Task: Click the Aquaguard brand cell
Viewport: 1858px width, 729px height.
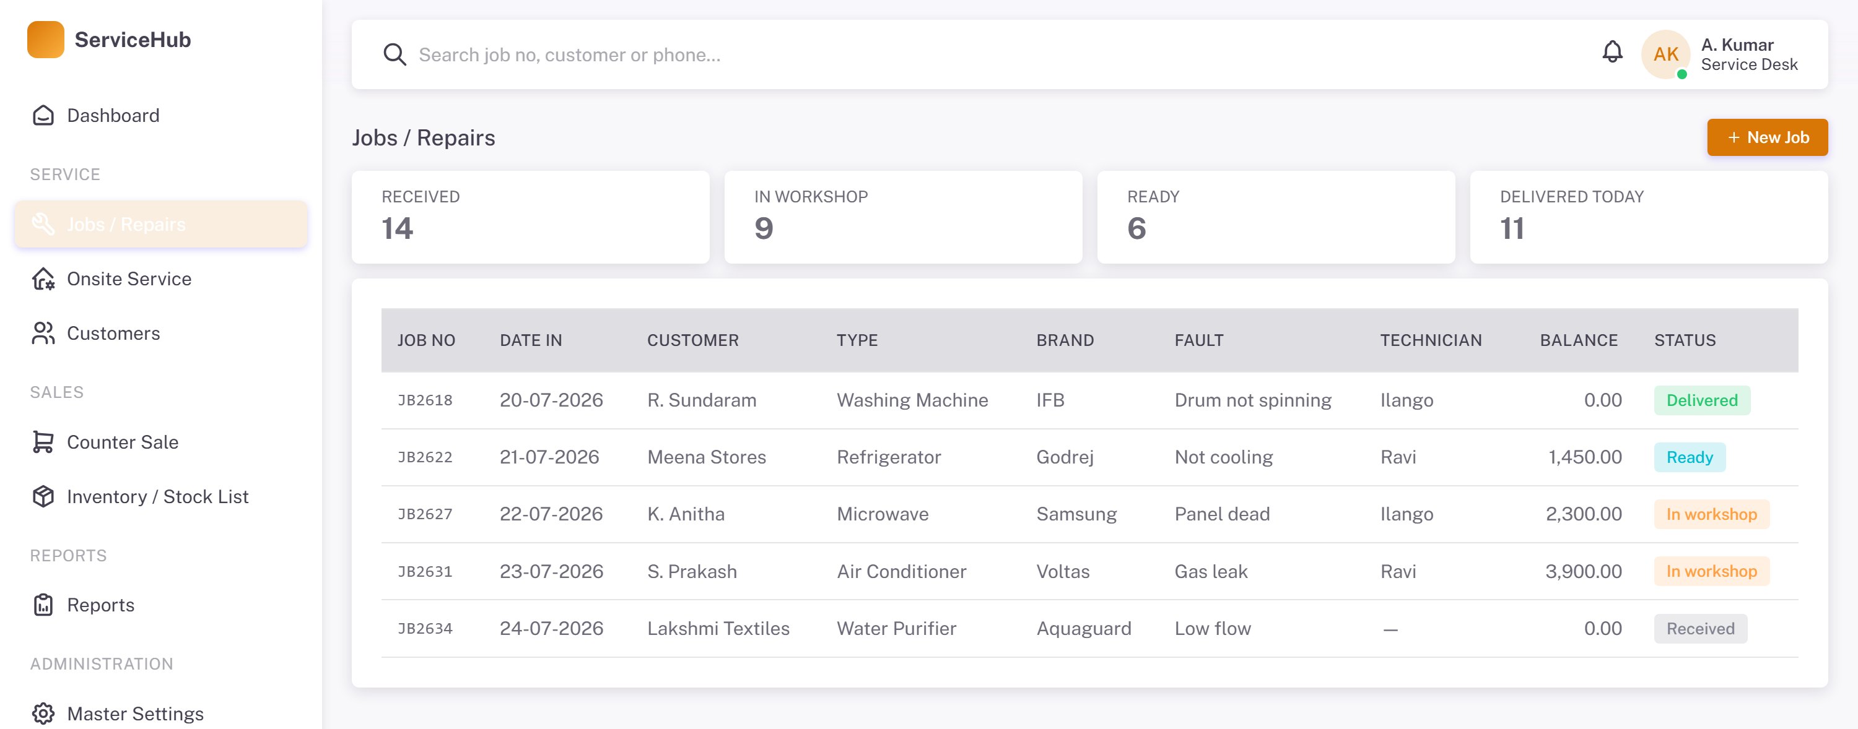Action: click(1083, 629)
